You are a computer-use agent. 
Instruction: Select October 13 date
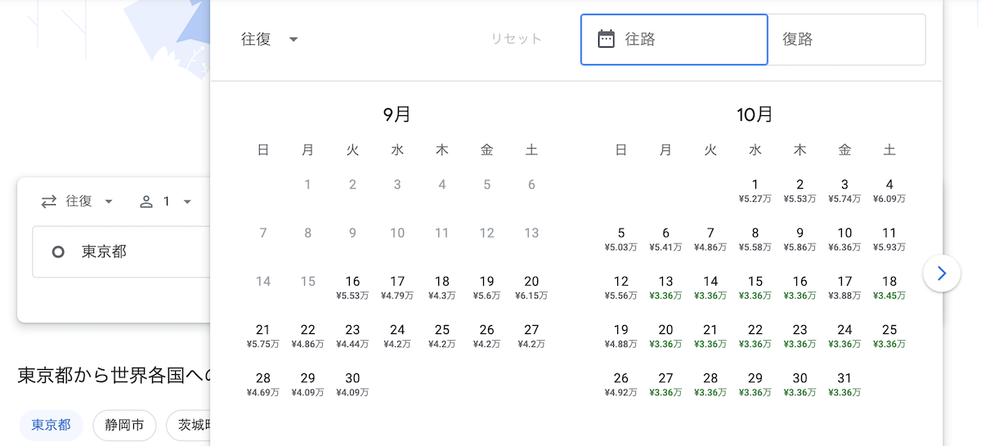pyautogui.click(x=665, y=288)
